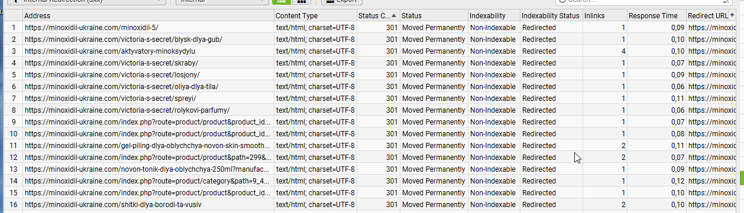This screenshot has height=213, width=744.
Task: Open the Internal dropdown
Action: (x=220, y=2)
